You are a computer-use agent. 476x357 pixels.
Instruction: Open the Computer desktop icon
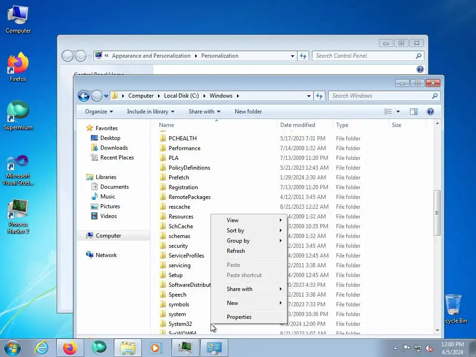pyautogui.click(x=18, y=20)
